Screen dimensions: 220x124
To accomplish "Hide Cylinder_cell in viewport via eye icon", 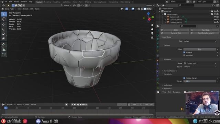I will pyautogui.click(x=214, y=17).
